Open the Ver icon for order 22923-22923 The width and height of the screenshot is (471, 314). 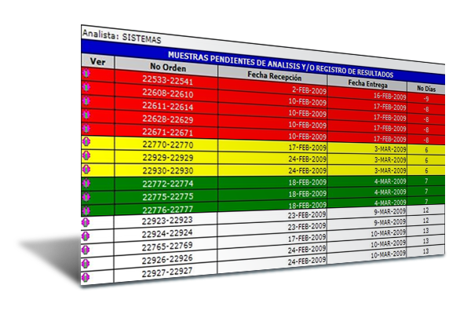click(x=86, y=222)
